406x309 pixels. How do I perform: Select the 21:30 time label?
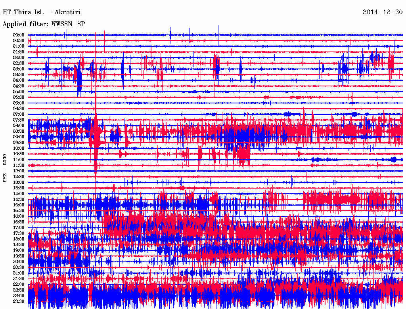[x=19, y=279]
